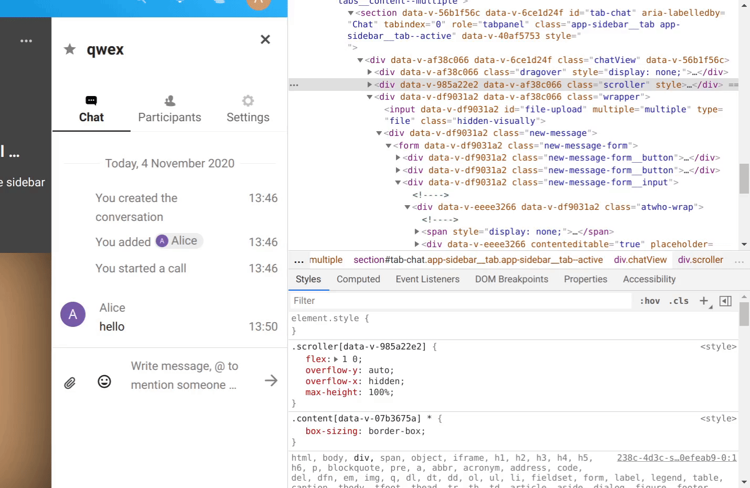
Task: Send message with the arrow icon
Action: coord(271,380)
